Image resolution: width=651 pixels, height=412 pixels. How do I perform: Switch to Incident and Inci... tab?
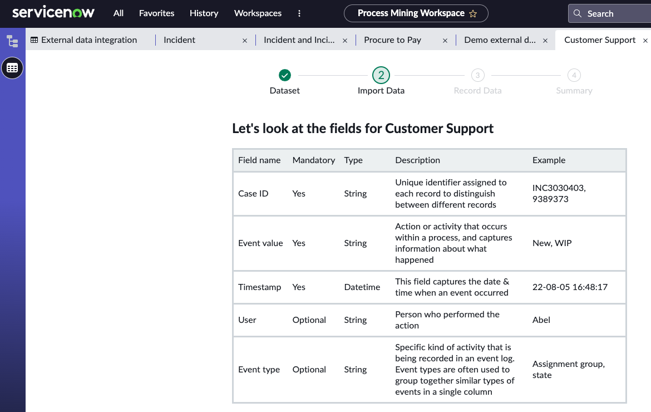coord(299,40)
